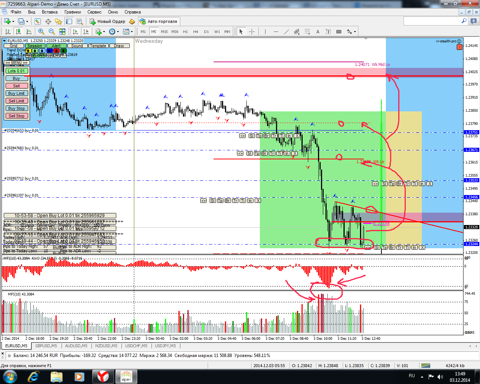Open the Strategy Tester icon

click(x=79, y=21)
